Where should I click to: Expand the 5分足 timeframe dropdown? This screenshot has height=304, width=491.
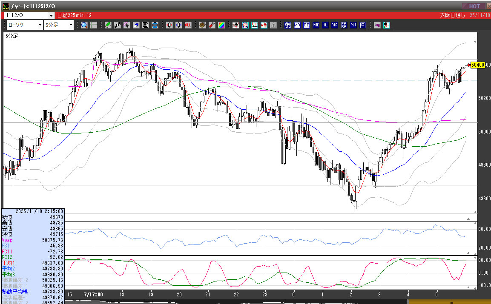(x=71, y=25)
